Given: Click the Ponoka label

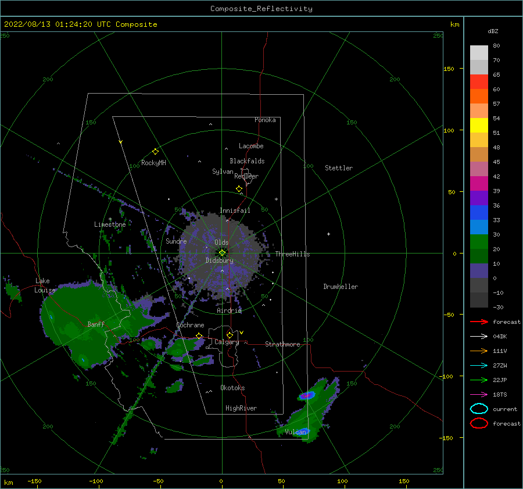Looking at the screenshot, I should pos(265,120).
